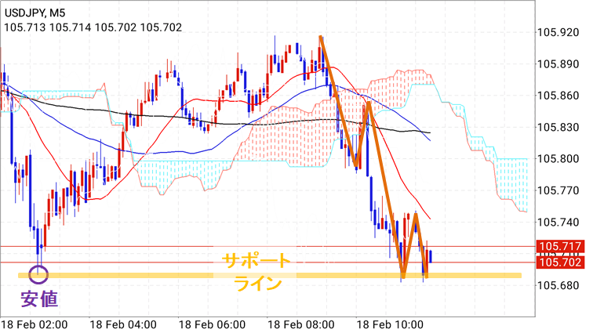Click the 18 Feb 10:00 time label
The image size is (593, 333).
390,324
